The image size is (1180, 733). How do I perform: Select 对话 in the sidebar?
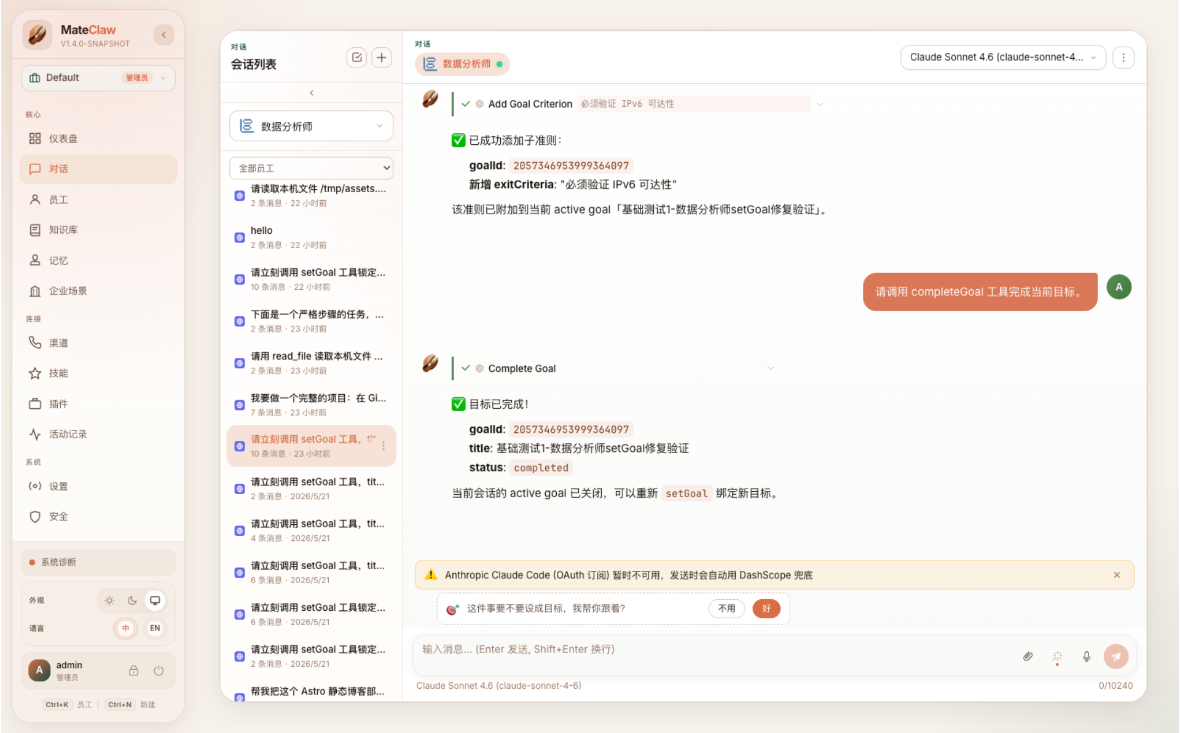pyautogui.click(x=98, y=169)
